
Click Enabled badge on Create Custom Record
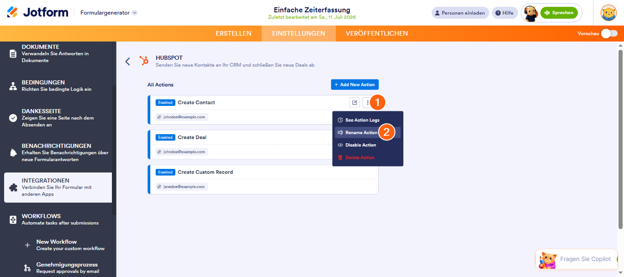(x=165, y=172)
